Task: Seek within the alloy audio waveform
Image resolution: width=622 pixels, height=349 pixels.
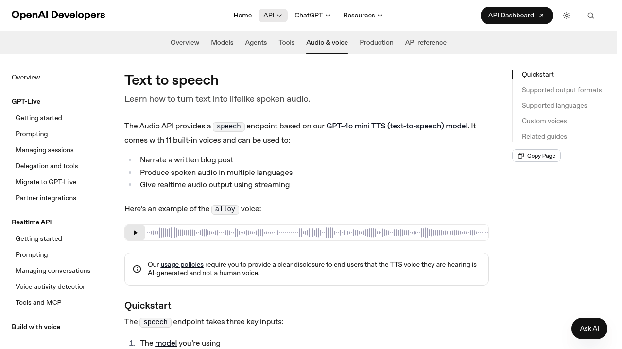Action: coord(317,233)
